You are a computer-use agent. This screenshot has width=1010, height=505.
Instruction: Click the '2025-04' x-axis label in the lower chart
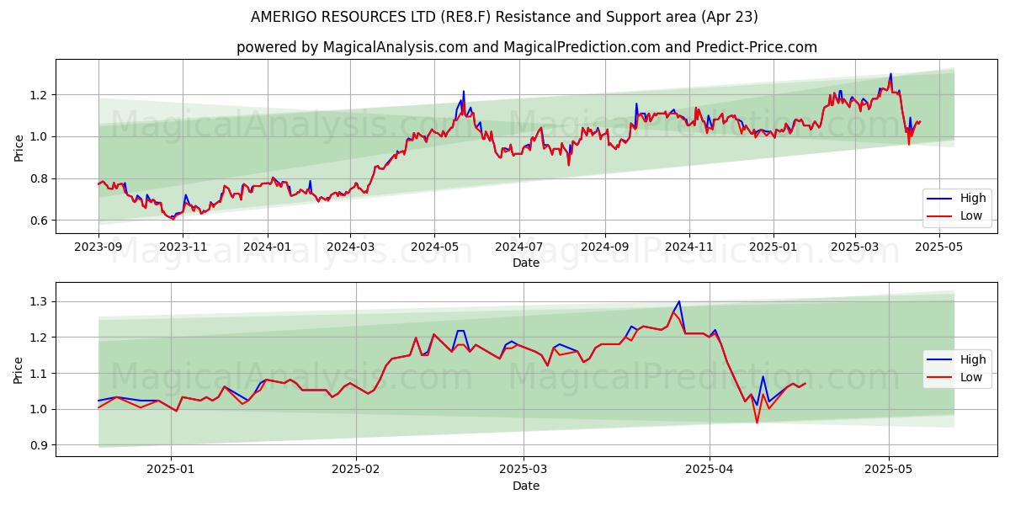[x=710, y=470]
